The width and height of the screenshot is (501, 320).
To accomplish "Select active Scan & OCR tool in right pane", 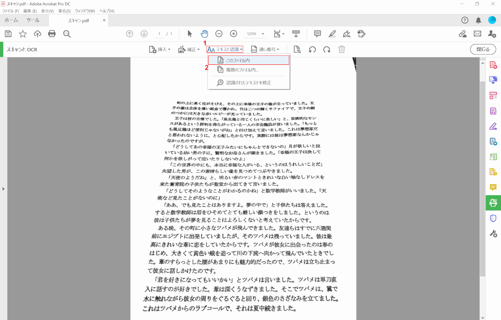I will 493,202.
